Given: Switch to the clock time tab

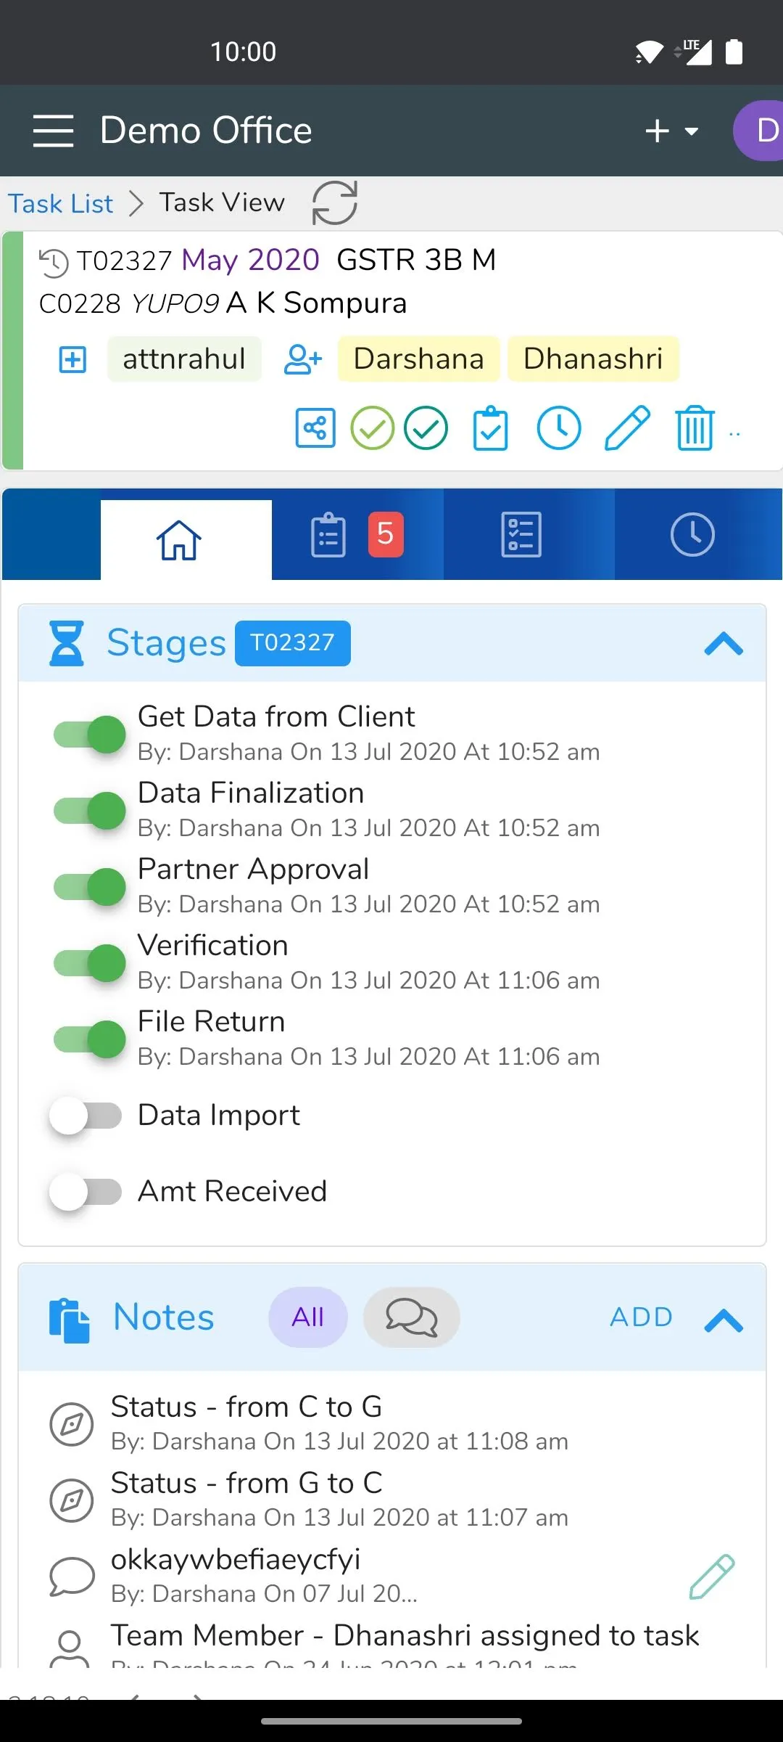Looking at the screenshot, I should coord(699,535).
